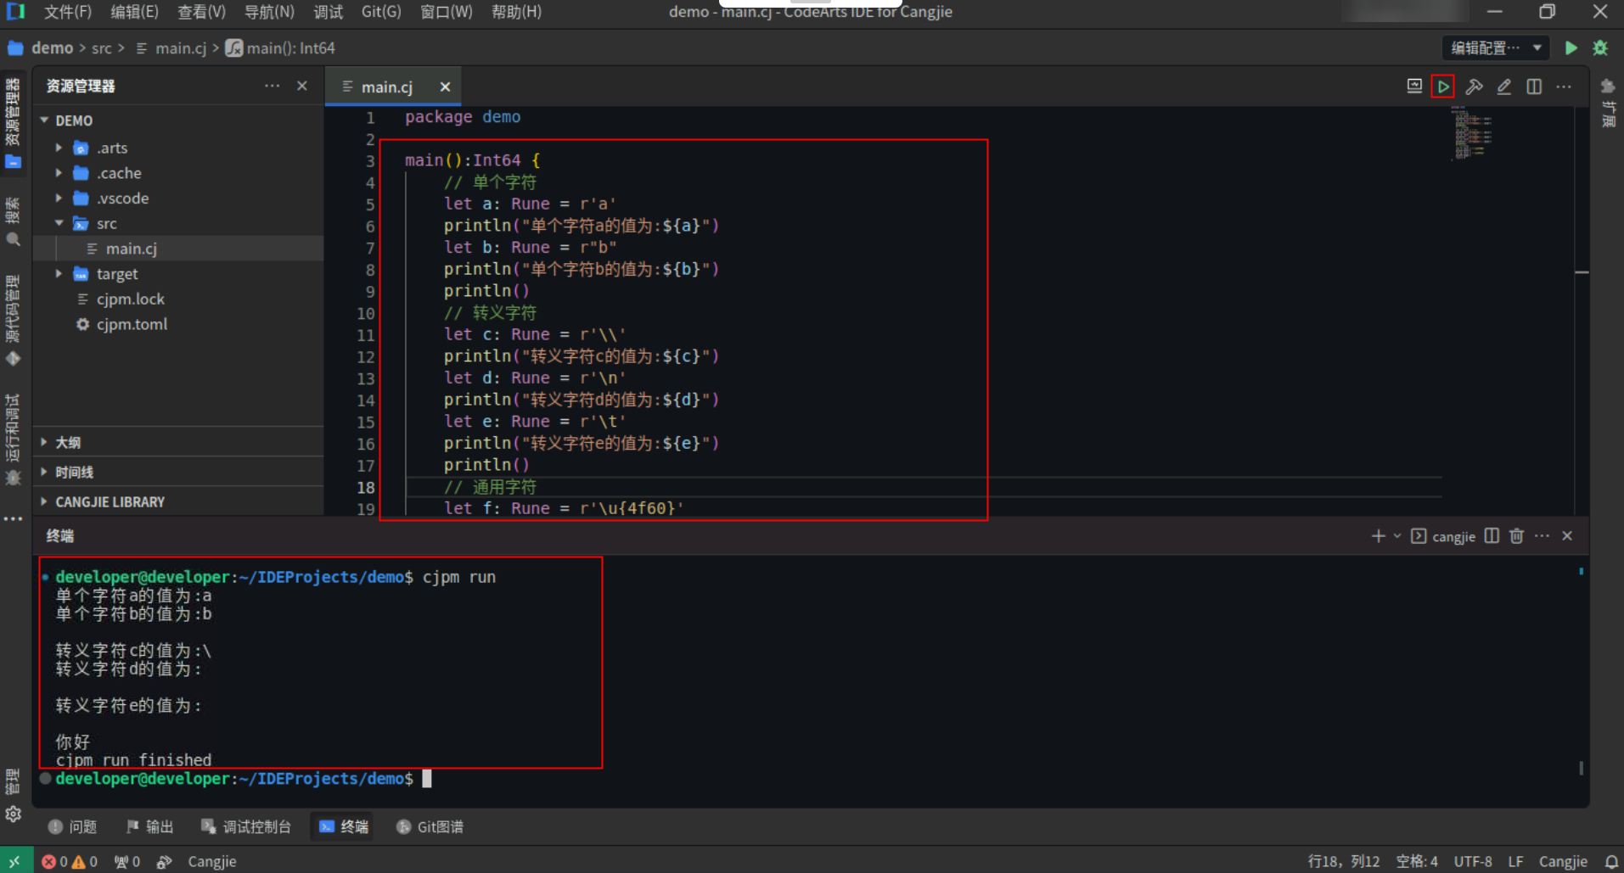Run the current file with the play icon
This screenshot has height=873, width=1624.
click(1442, 87)
